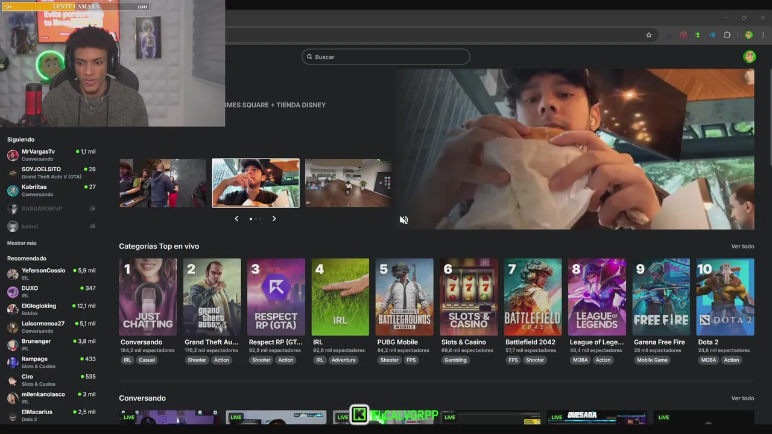Open Ver todo for Conversando section

pyautogui.click(x=742, y=398)
